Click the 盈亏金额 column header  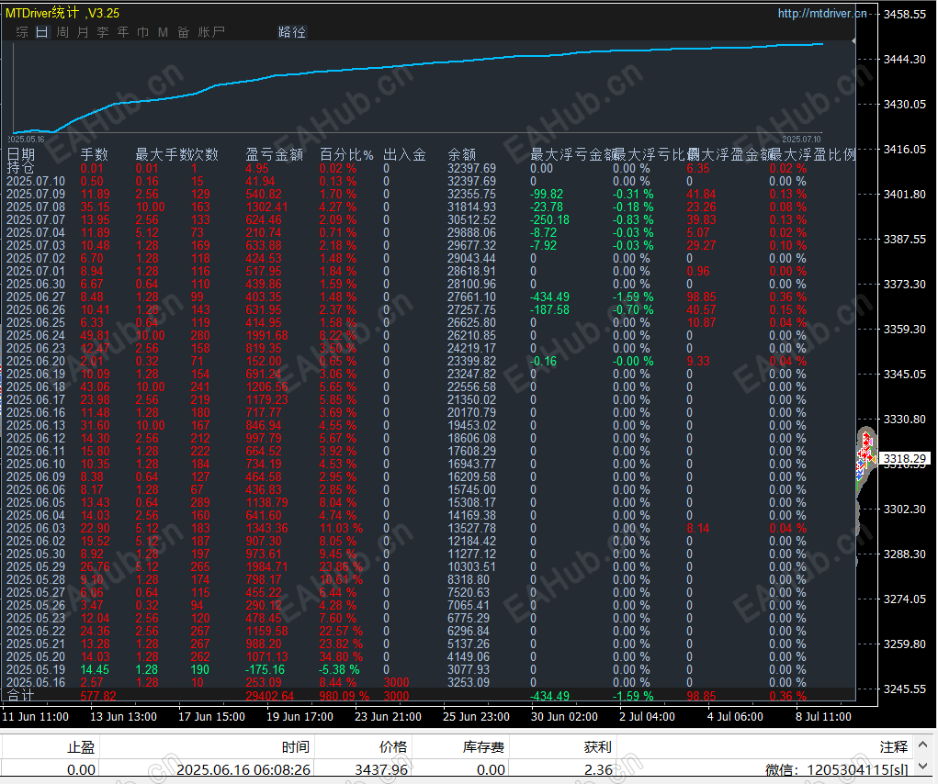tap(275, 155)
